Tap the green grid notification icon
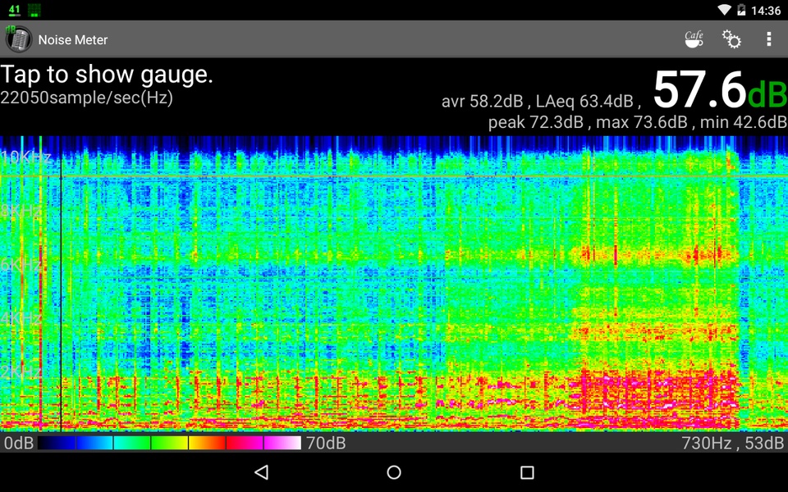 (34, 10)
